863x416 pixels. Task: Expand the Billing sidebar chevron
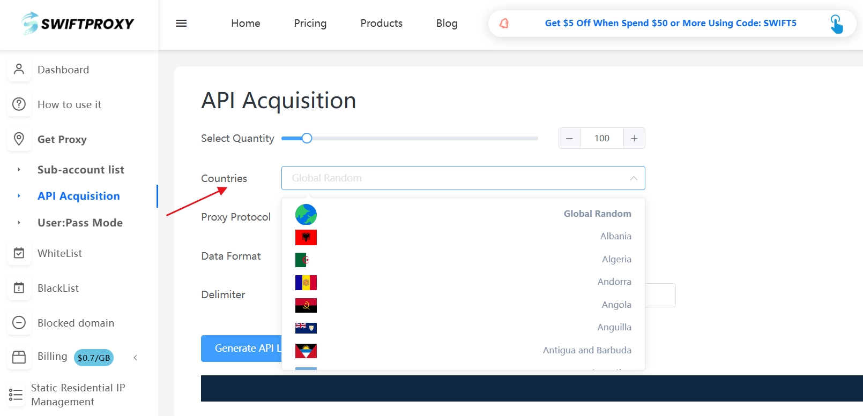tap(136, 358)
